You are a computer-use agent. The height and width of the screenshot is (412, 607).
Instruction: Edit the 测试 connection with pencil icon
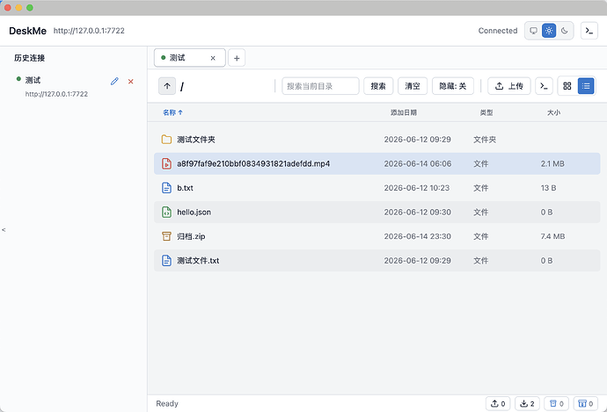(x=114, y=81)
